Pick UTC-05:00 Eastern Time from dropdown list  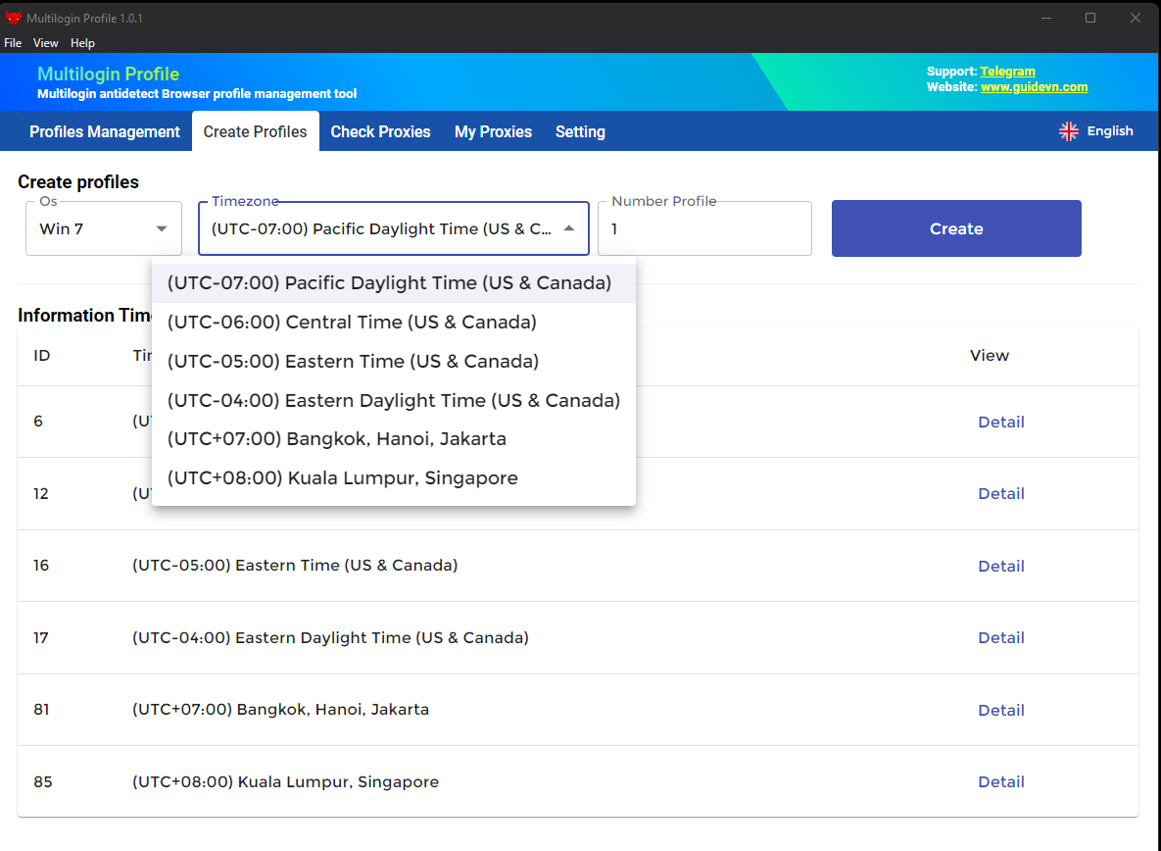(x=393, y=362)
